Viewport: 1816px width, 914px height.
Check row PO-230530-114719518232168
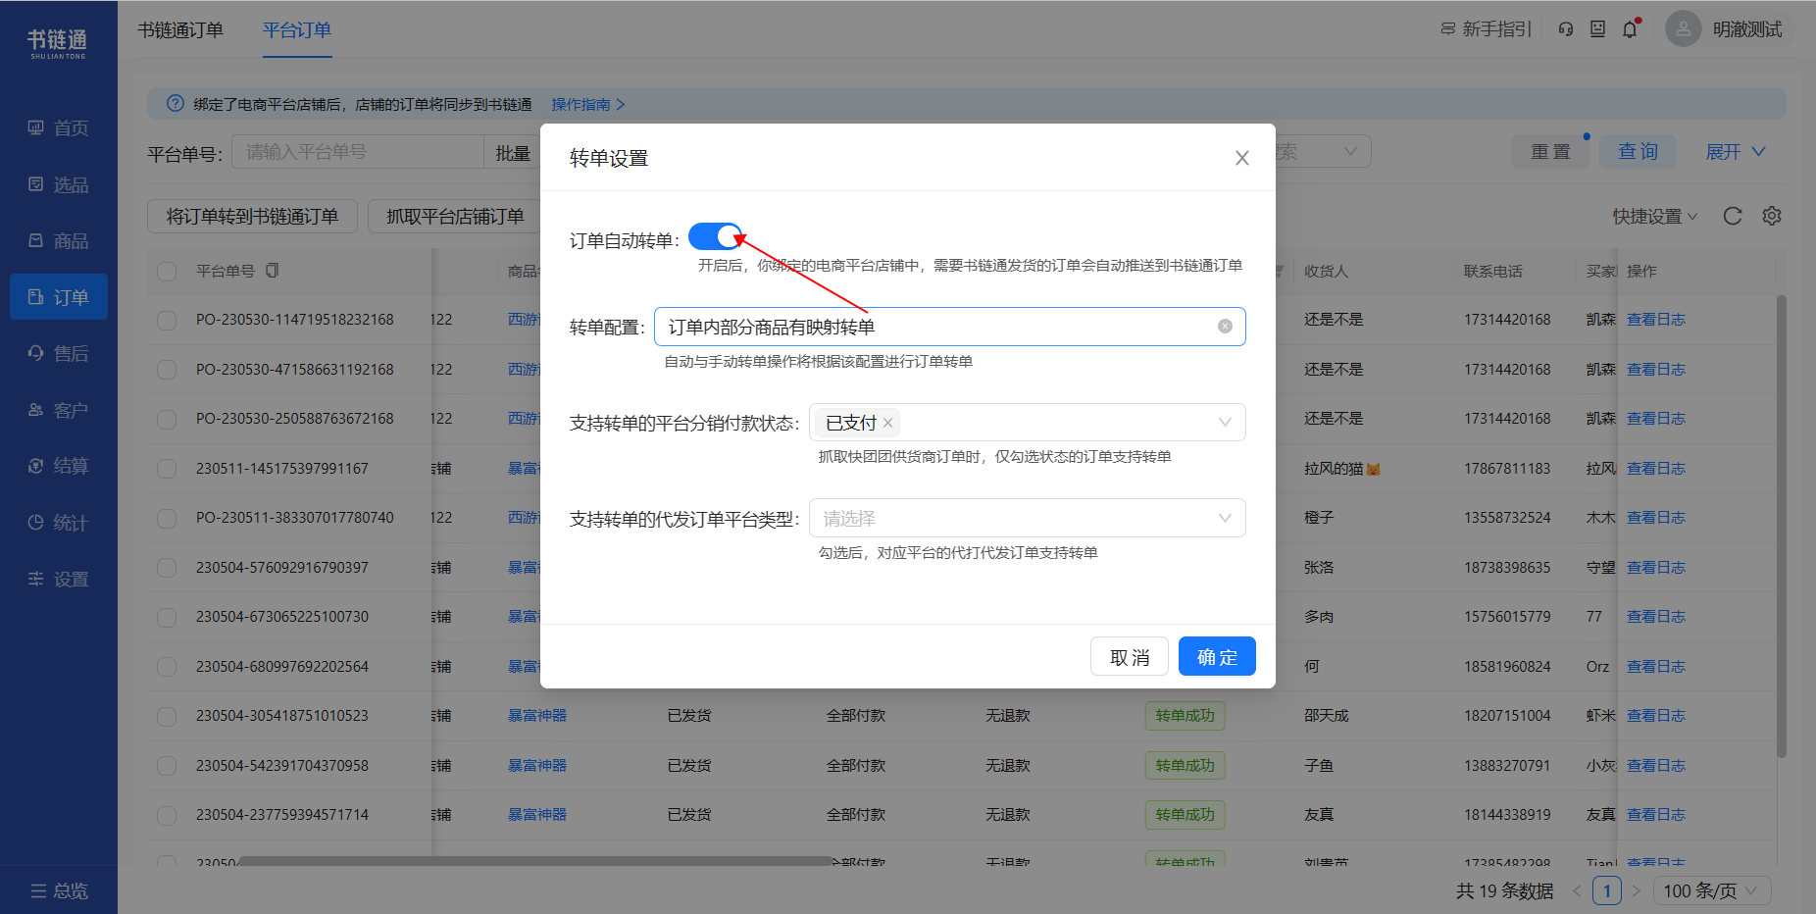pos(167,320)
